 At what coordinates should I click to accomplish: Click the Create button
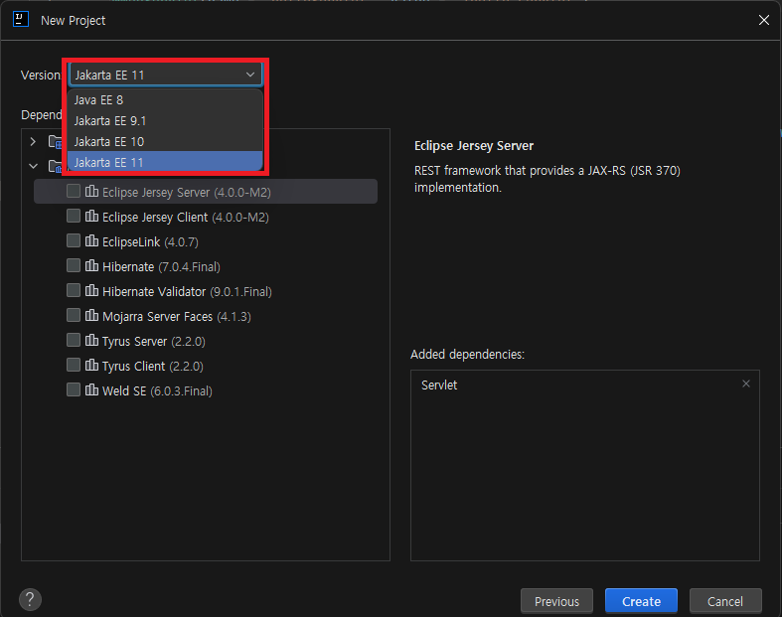(x=641, y=601)
